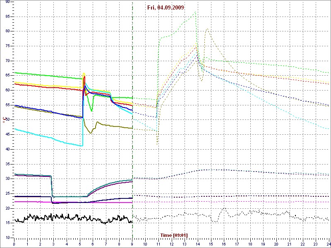Viewport: 331px width, 248px height.
Task: Click hour 5 on the time axis
Action: (x=80, y=243)
